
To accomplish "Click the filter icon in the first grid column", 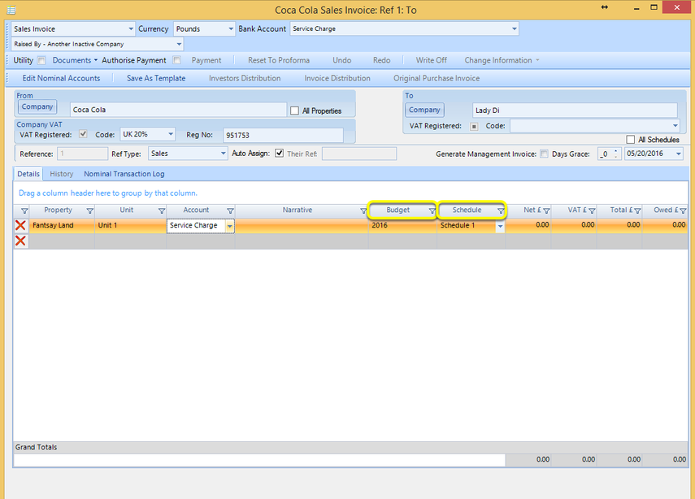I will (25, 210).
